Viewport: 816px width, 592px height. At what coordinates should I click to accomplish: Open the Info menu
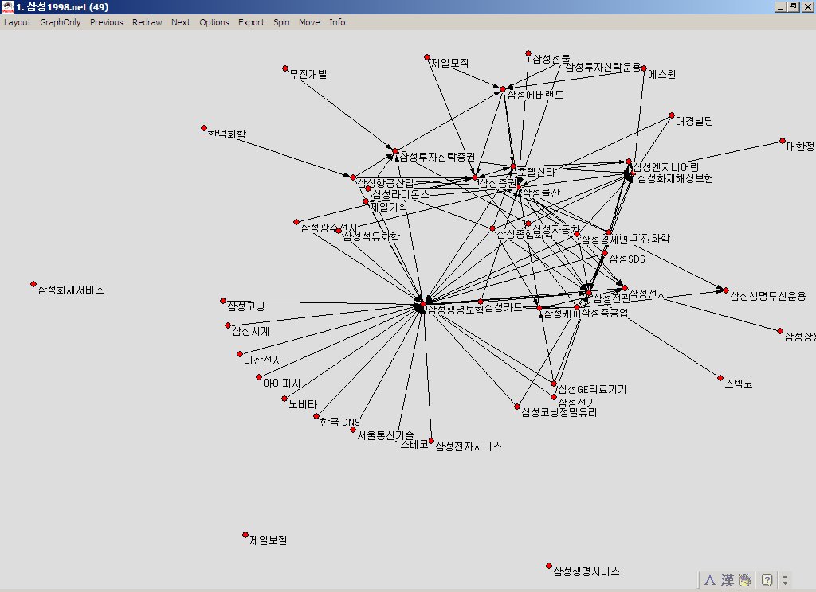pyautogui.click(x=337, y=22)
